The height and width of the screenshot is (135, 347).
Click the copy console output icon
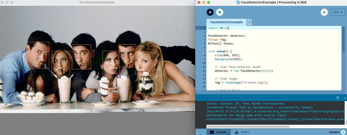(x=338, y=98)
